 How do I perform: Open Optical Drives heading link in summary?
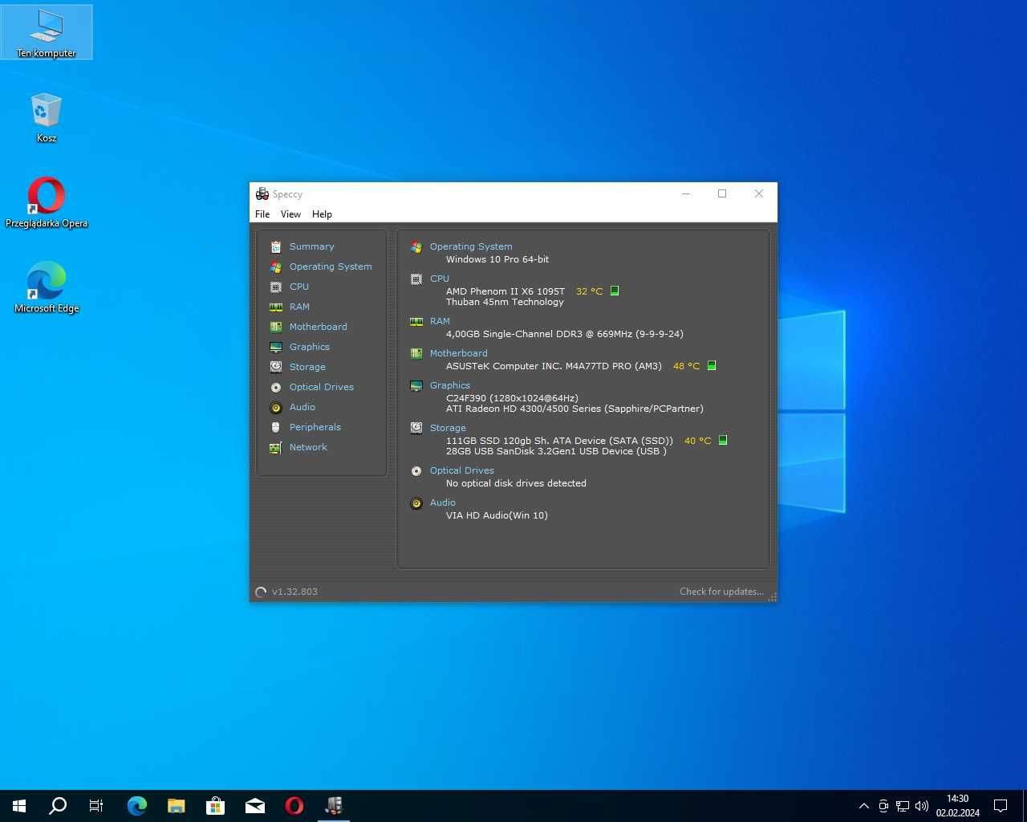coord(461,470)
